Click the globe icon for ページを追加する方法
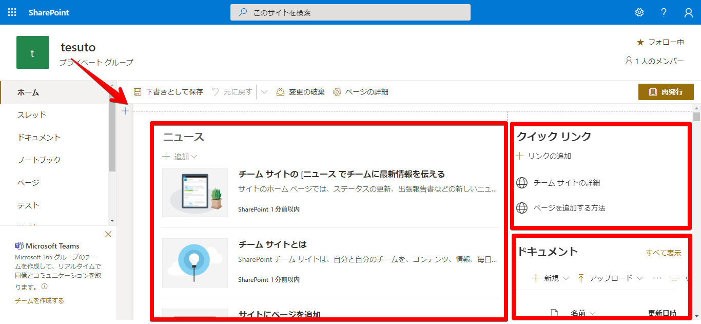The image size is (701, 324). 522,208
